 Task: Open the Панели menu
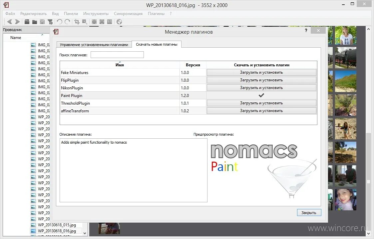click(x=71, y=14)
